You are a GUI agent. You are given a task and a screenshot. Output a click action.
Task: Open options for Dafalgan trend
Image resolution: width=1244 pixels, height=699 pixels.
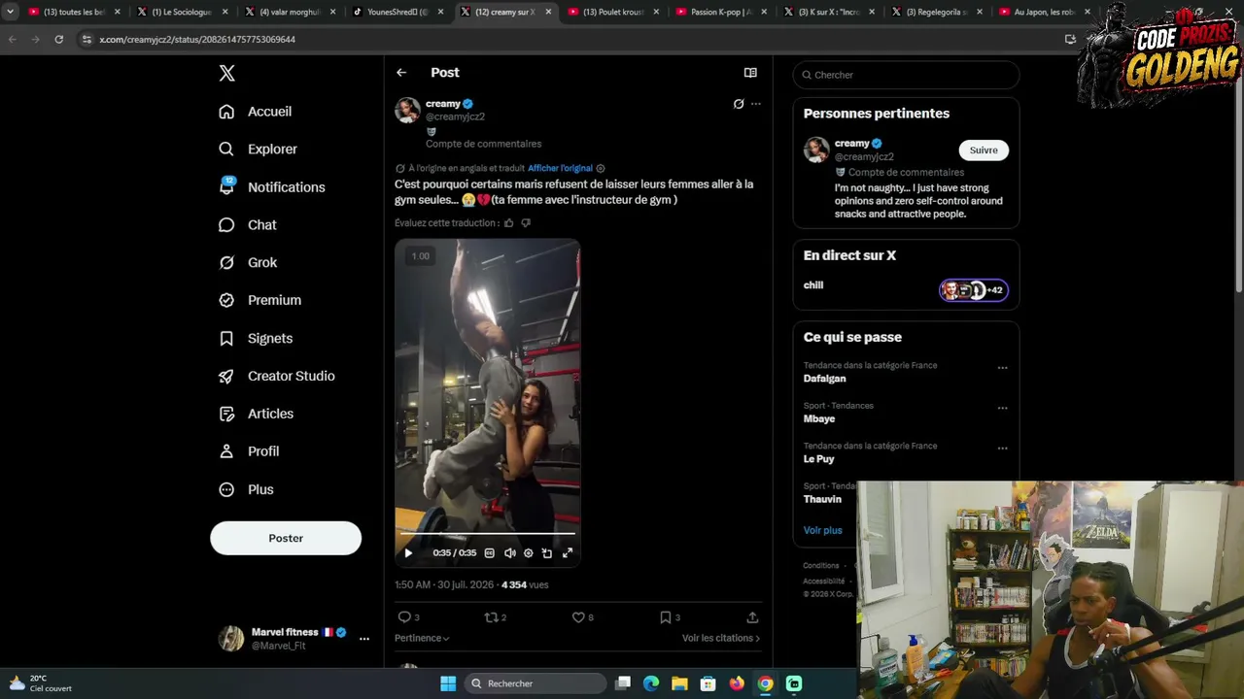(x=1002, y=368)
